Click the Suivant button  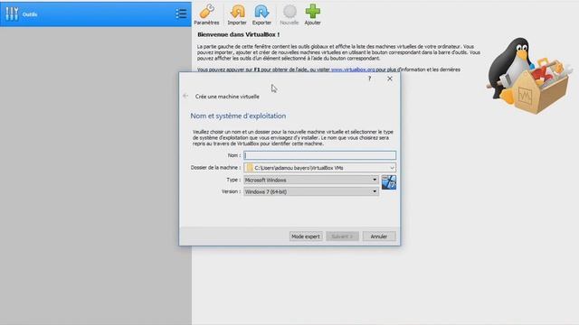coord(342,237)
